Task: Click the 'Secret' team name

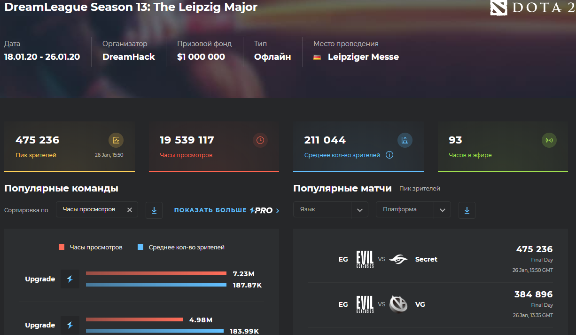Action: [x=426, y=259]
